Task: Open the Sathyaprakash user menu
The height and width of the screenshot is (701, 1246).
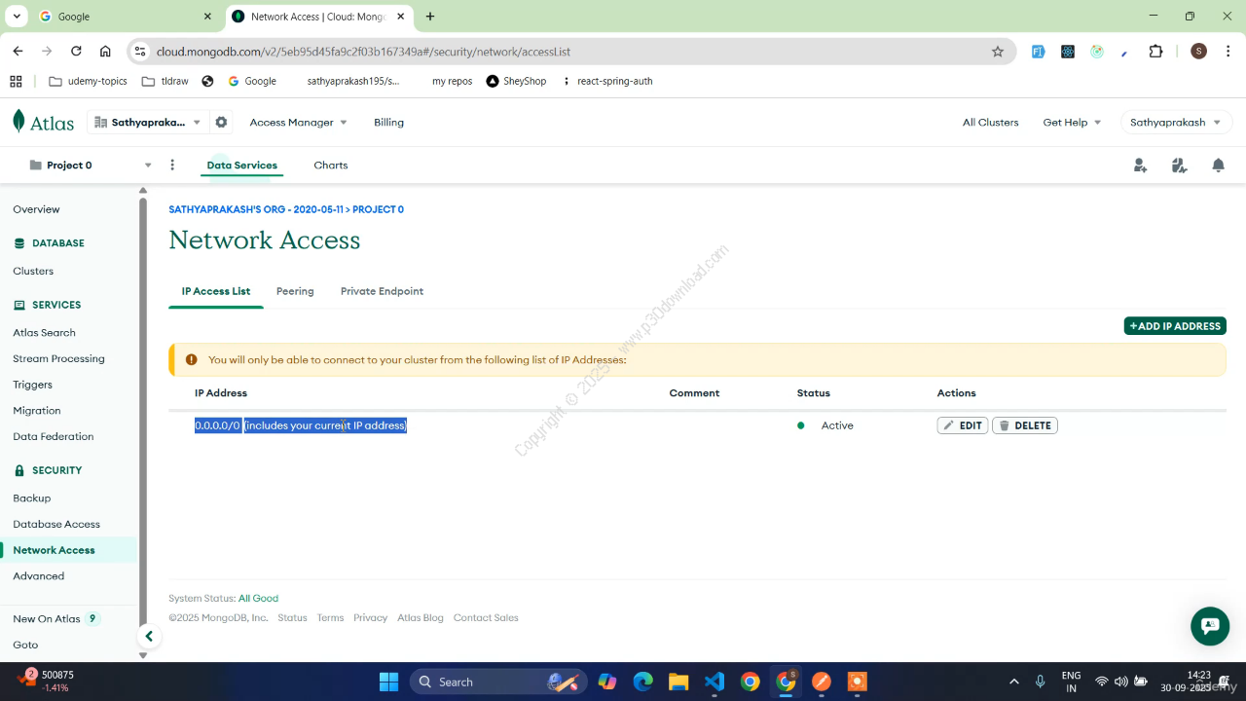Action: tap(1175, 123)
